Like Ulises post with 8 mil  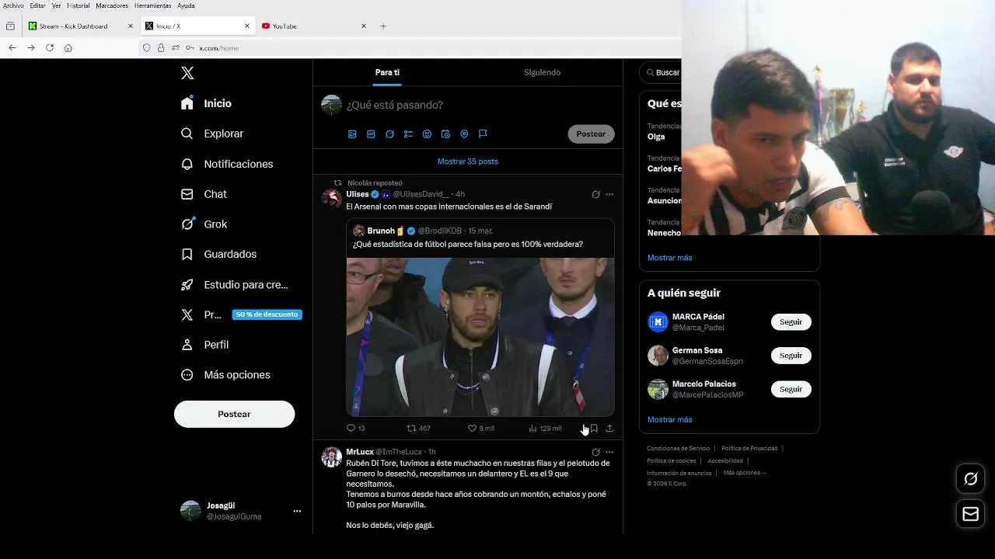click(x=480, y=429)
